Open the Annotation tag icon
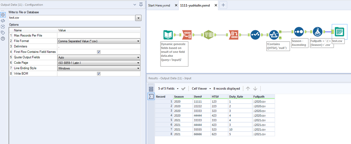 (x=3, y=33)
